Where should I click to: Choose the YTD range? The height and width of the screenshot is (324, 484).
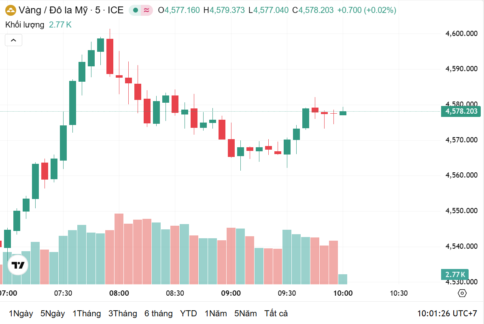(x=189, y=313)
